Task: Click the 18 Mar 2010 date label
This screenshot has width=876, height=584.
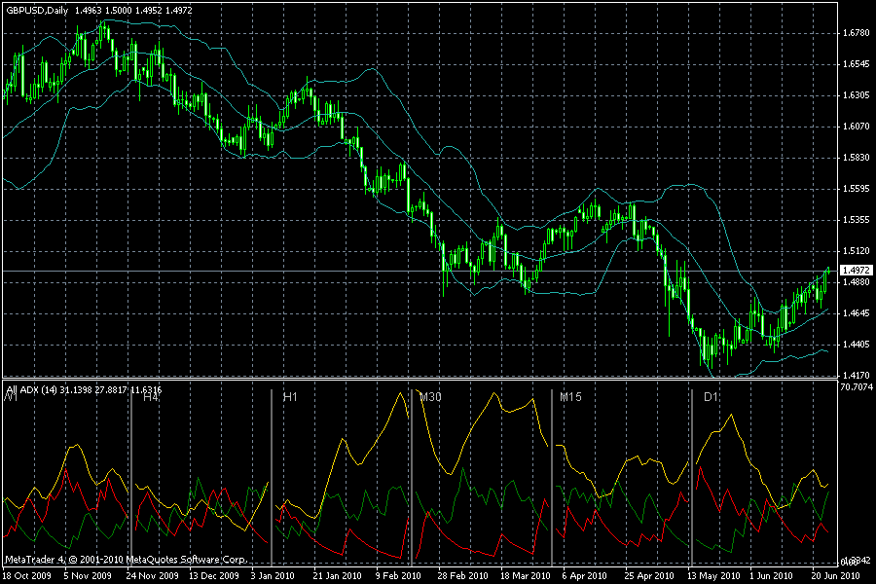Action: [526, 575]
